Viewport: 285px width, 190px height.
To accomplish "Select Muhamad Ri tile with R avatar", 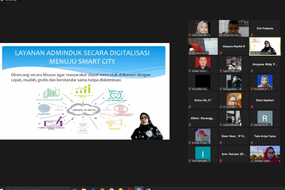I will point(265,118).
